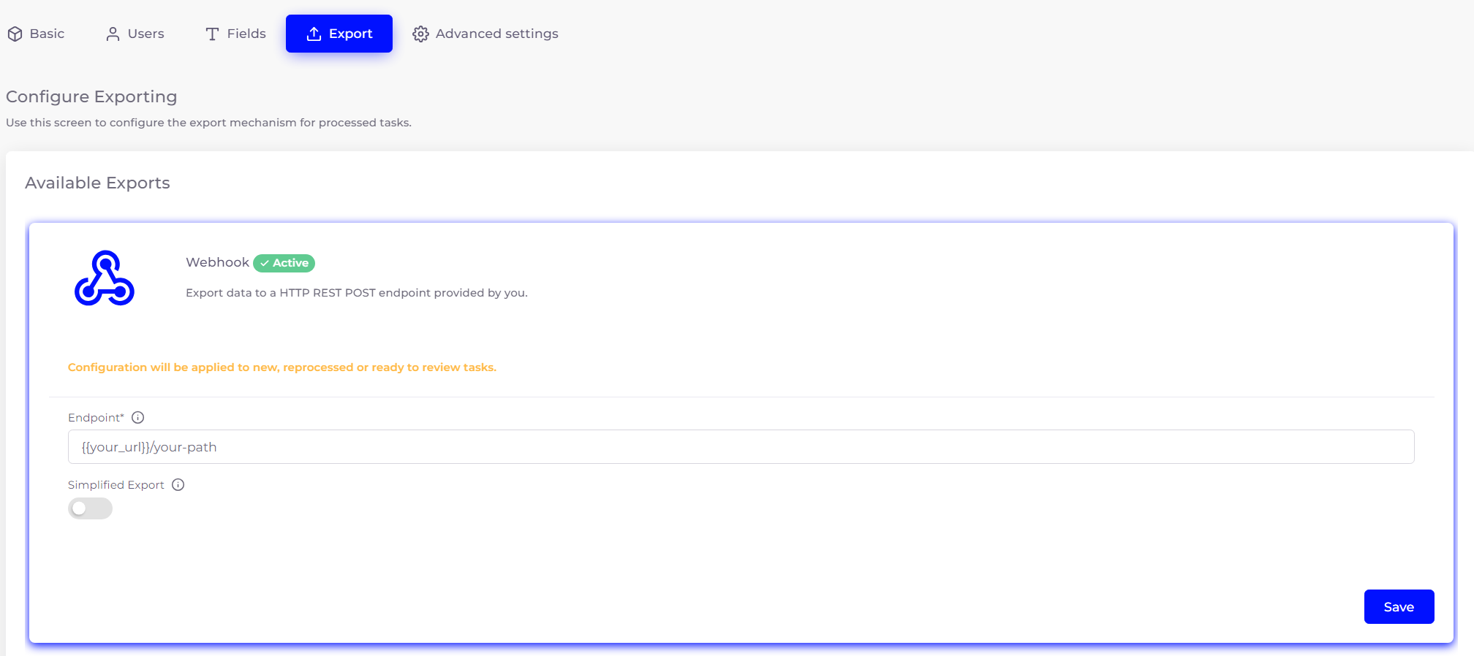
Task: Click the info icon beside Simplified Export
Action: coord(178,485)
